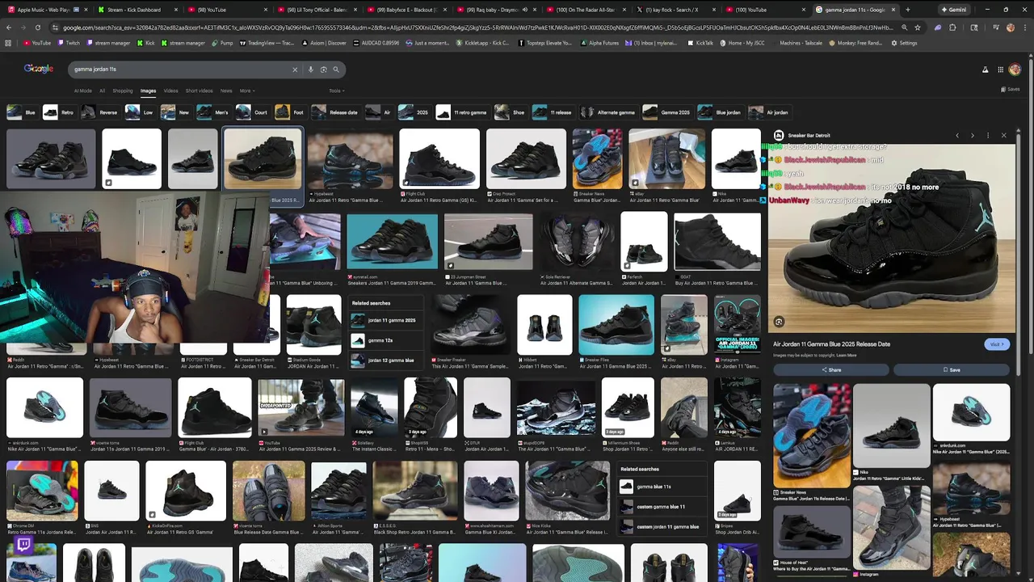Viewport: 1034px width, 582px height.
Task: Open the Learn More copyright link
Action: pos(847,355)
